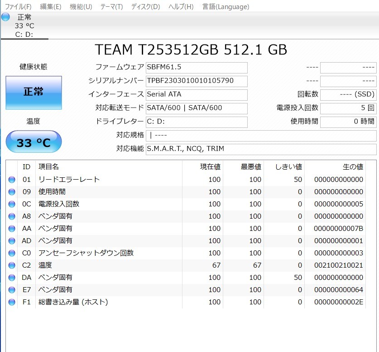Select the 使用時間 attribute name in the SMART list

click(x=52, y=192)
